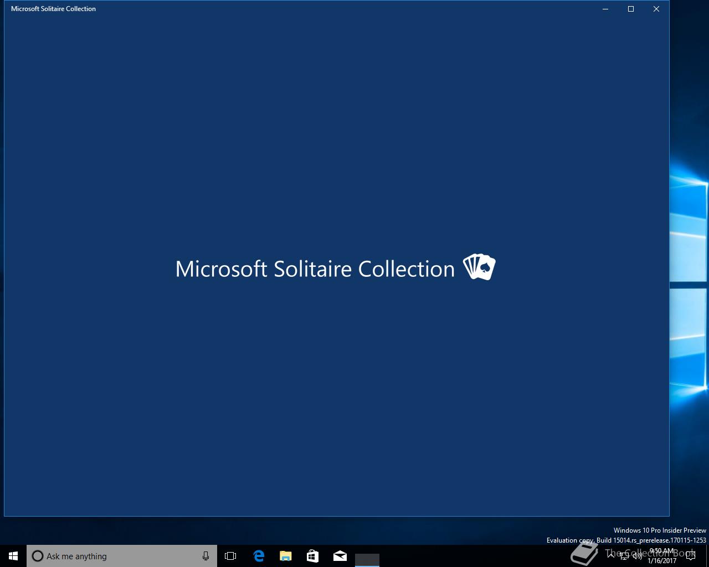
Task: Click the Cortana 'Ask me anything' search box
Action: click(x=122, y=556)
